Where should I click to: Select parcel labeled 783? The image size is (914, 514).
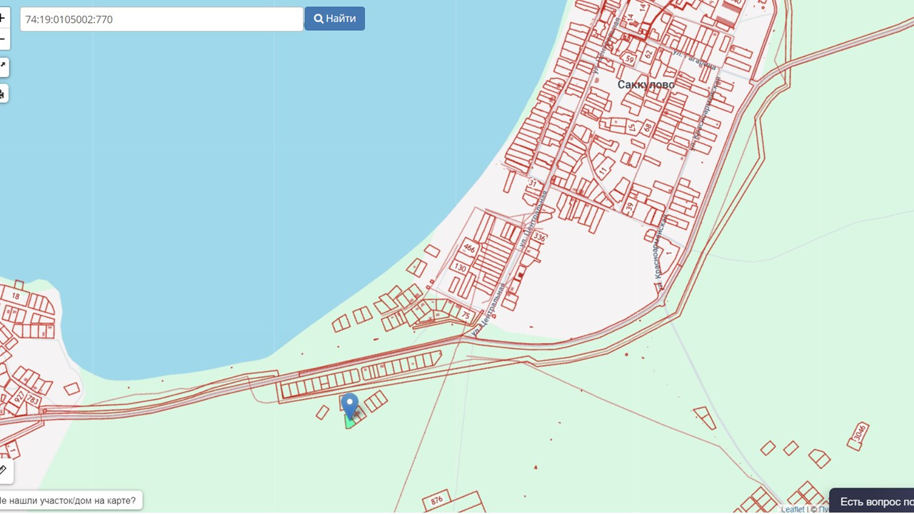coord(33,402)
